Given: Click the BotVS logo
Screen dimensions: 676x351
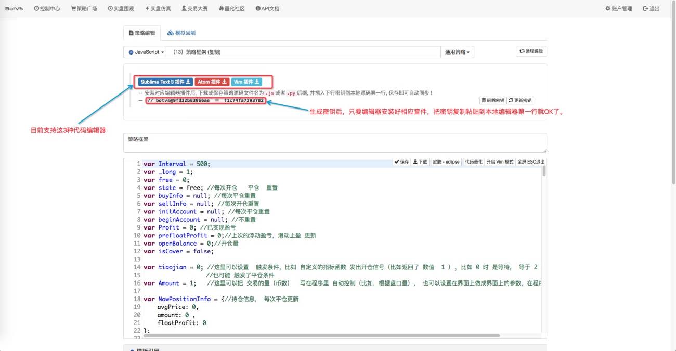Looking at the screenshot, I should 14,9.
